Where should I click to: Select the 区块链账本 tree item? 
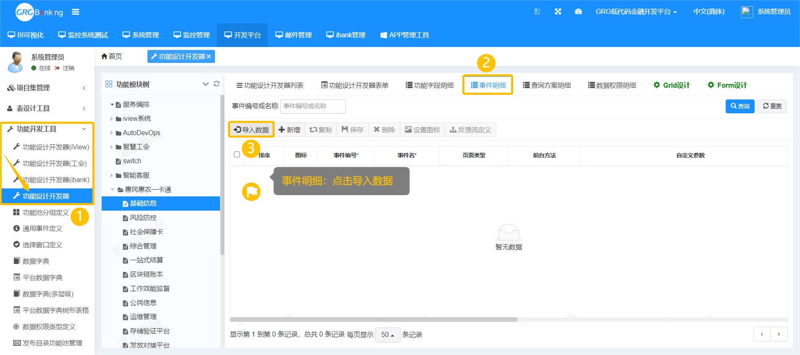146,274
